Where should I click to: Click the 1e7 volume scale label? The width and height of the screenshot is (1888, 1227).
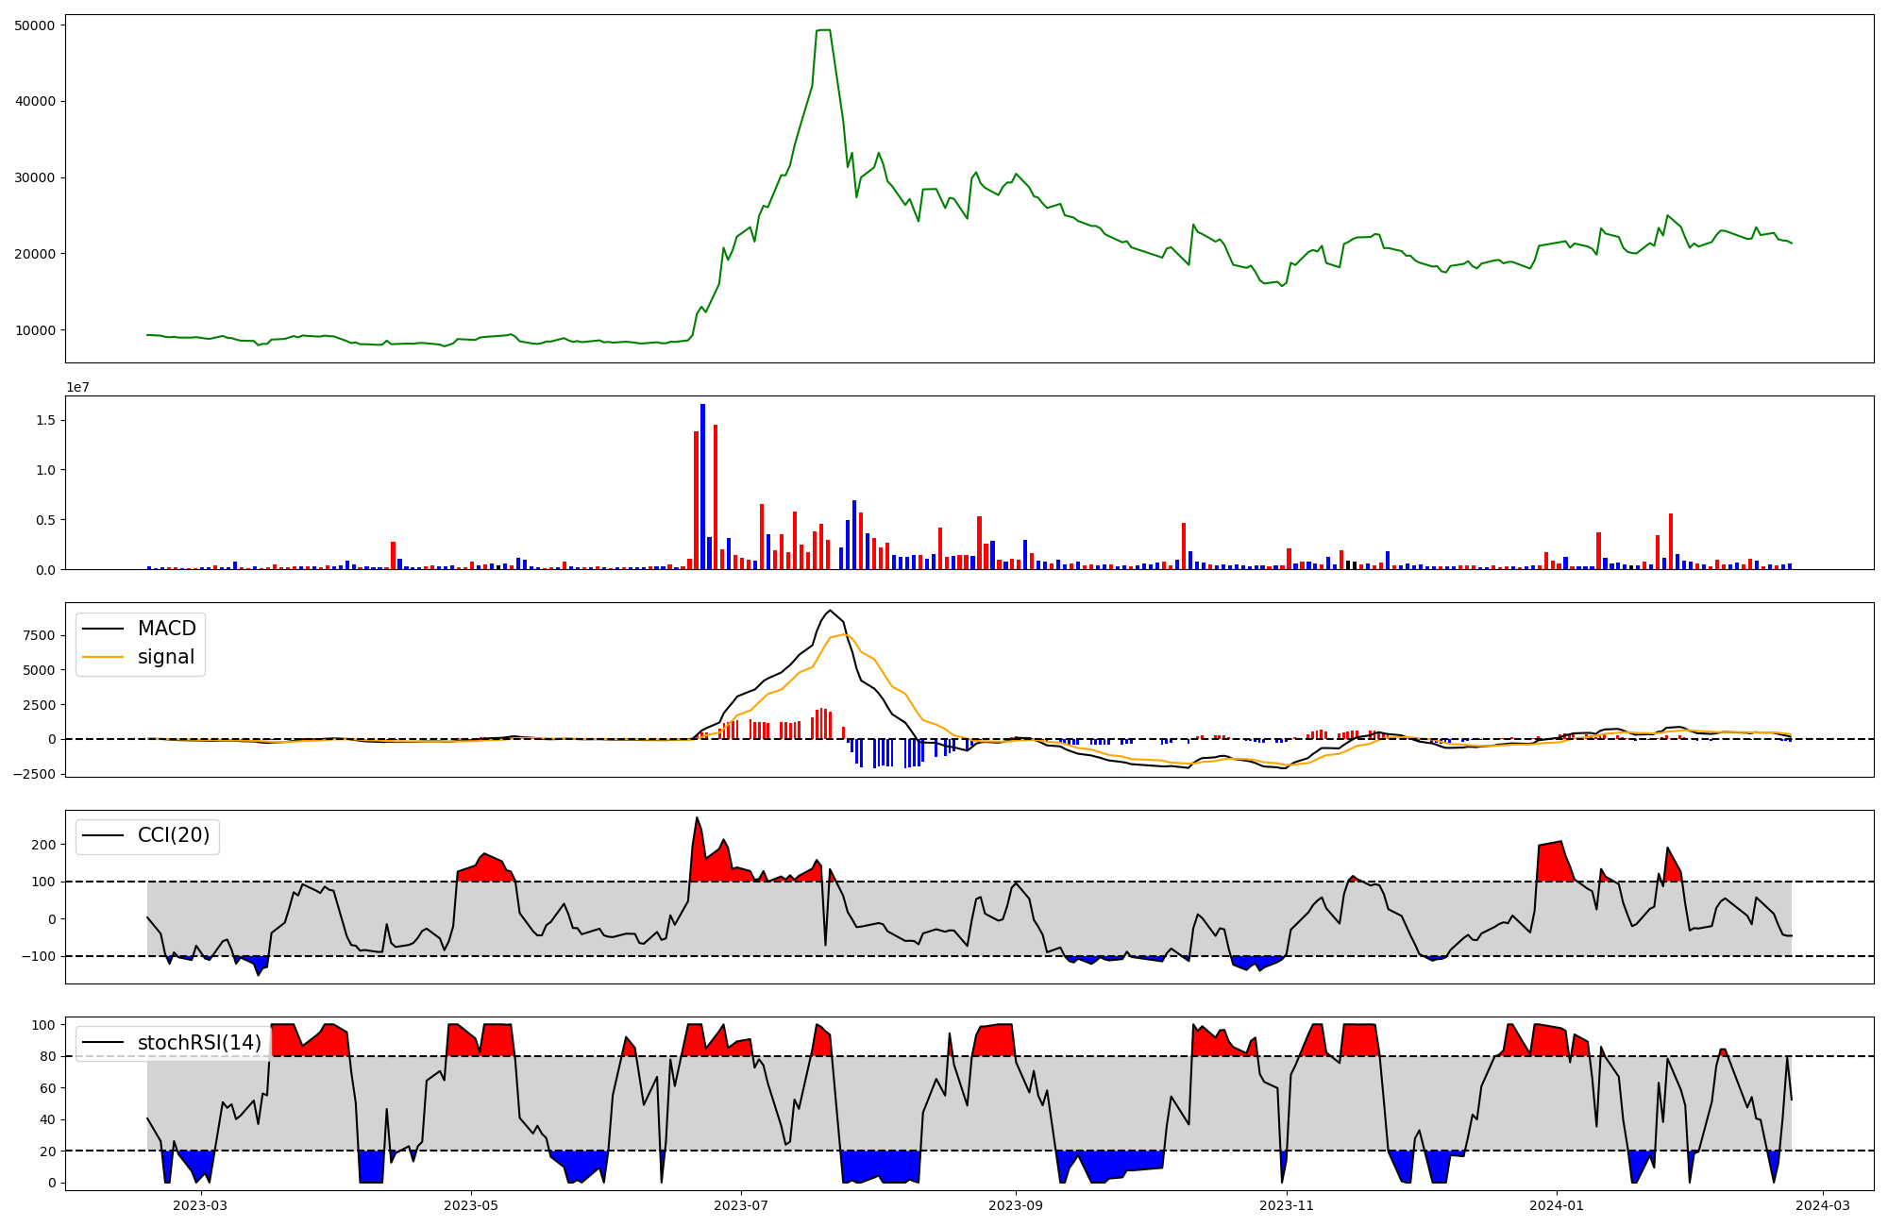point(77,387)
